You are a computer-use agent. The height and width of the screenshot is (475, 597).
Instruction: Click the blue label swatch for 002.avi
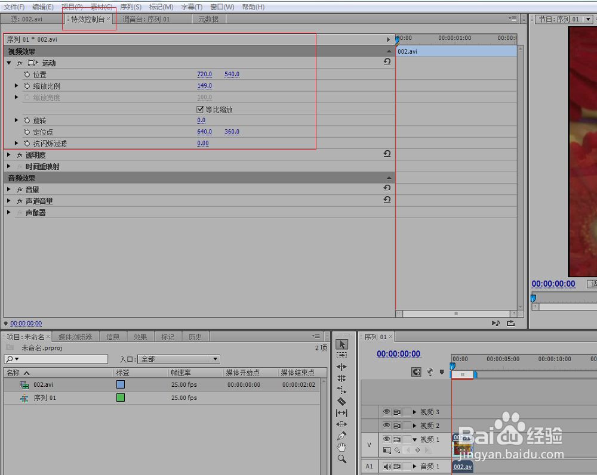coord(121,385)
